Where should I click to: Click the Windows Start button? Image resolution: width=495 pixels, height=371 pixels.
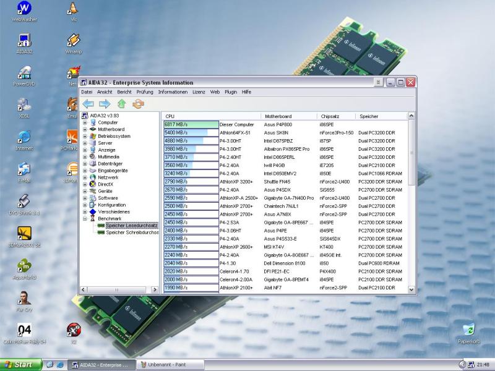click(21, 365)
